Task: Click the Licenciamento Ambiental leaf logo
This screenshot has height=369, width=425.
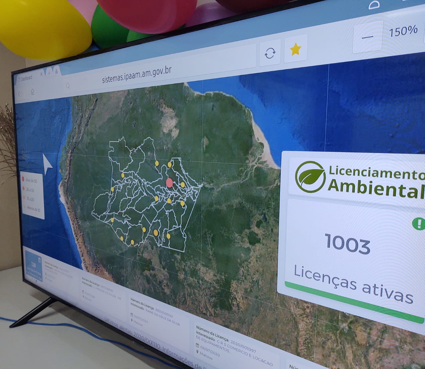Action: point(310,176)
